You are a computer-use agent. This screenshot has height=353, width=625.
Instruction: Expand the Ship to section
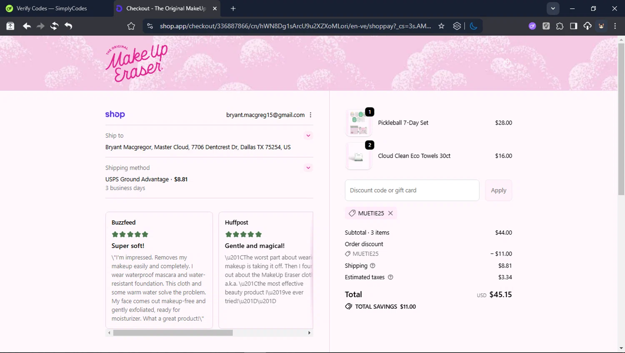[x=308, y=135]
